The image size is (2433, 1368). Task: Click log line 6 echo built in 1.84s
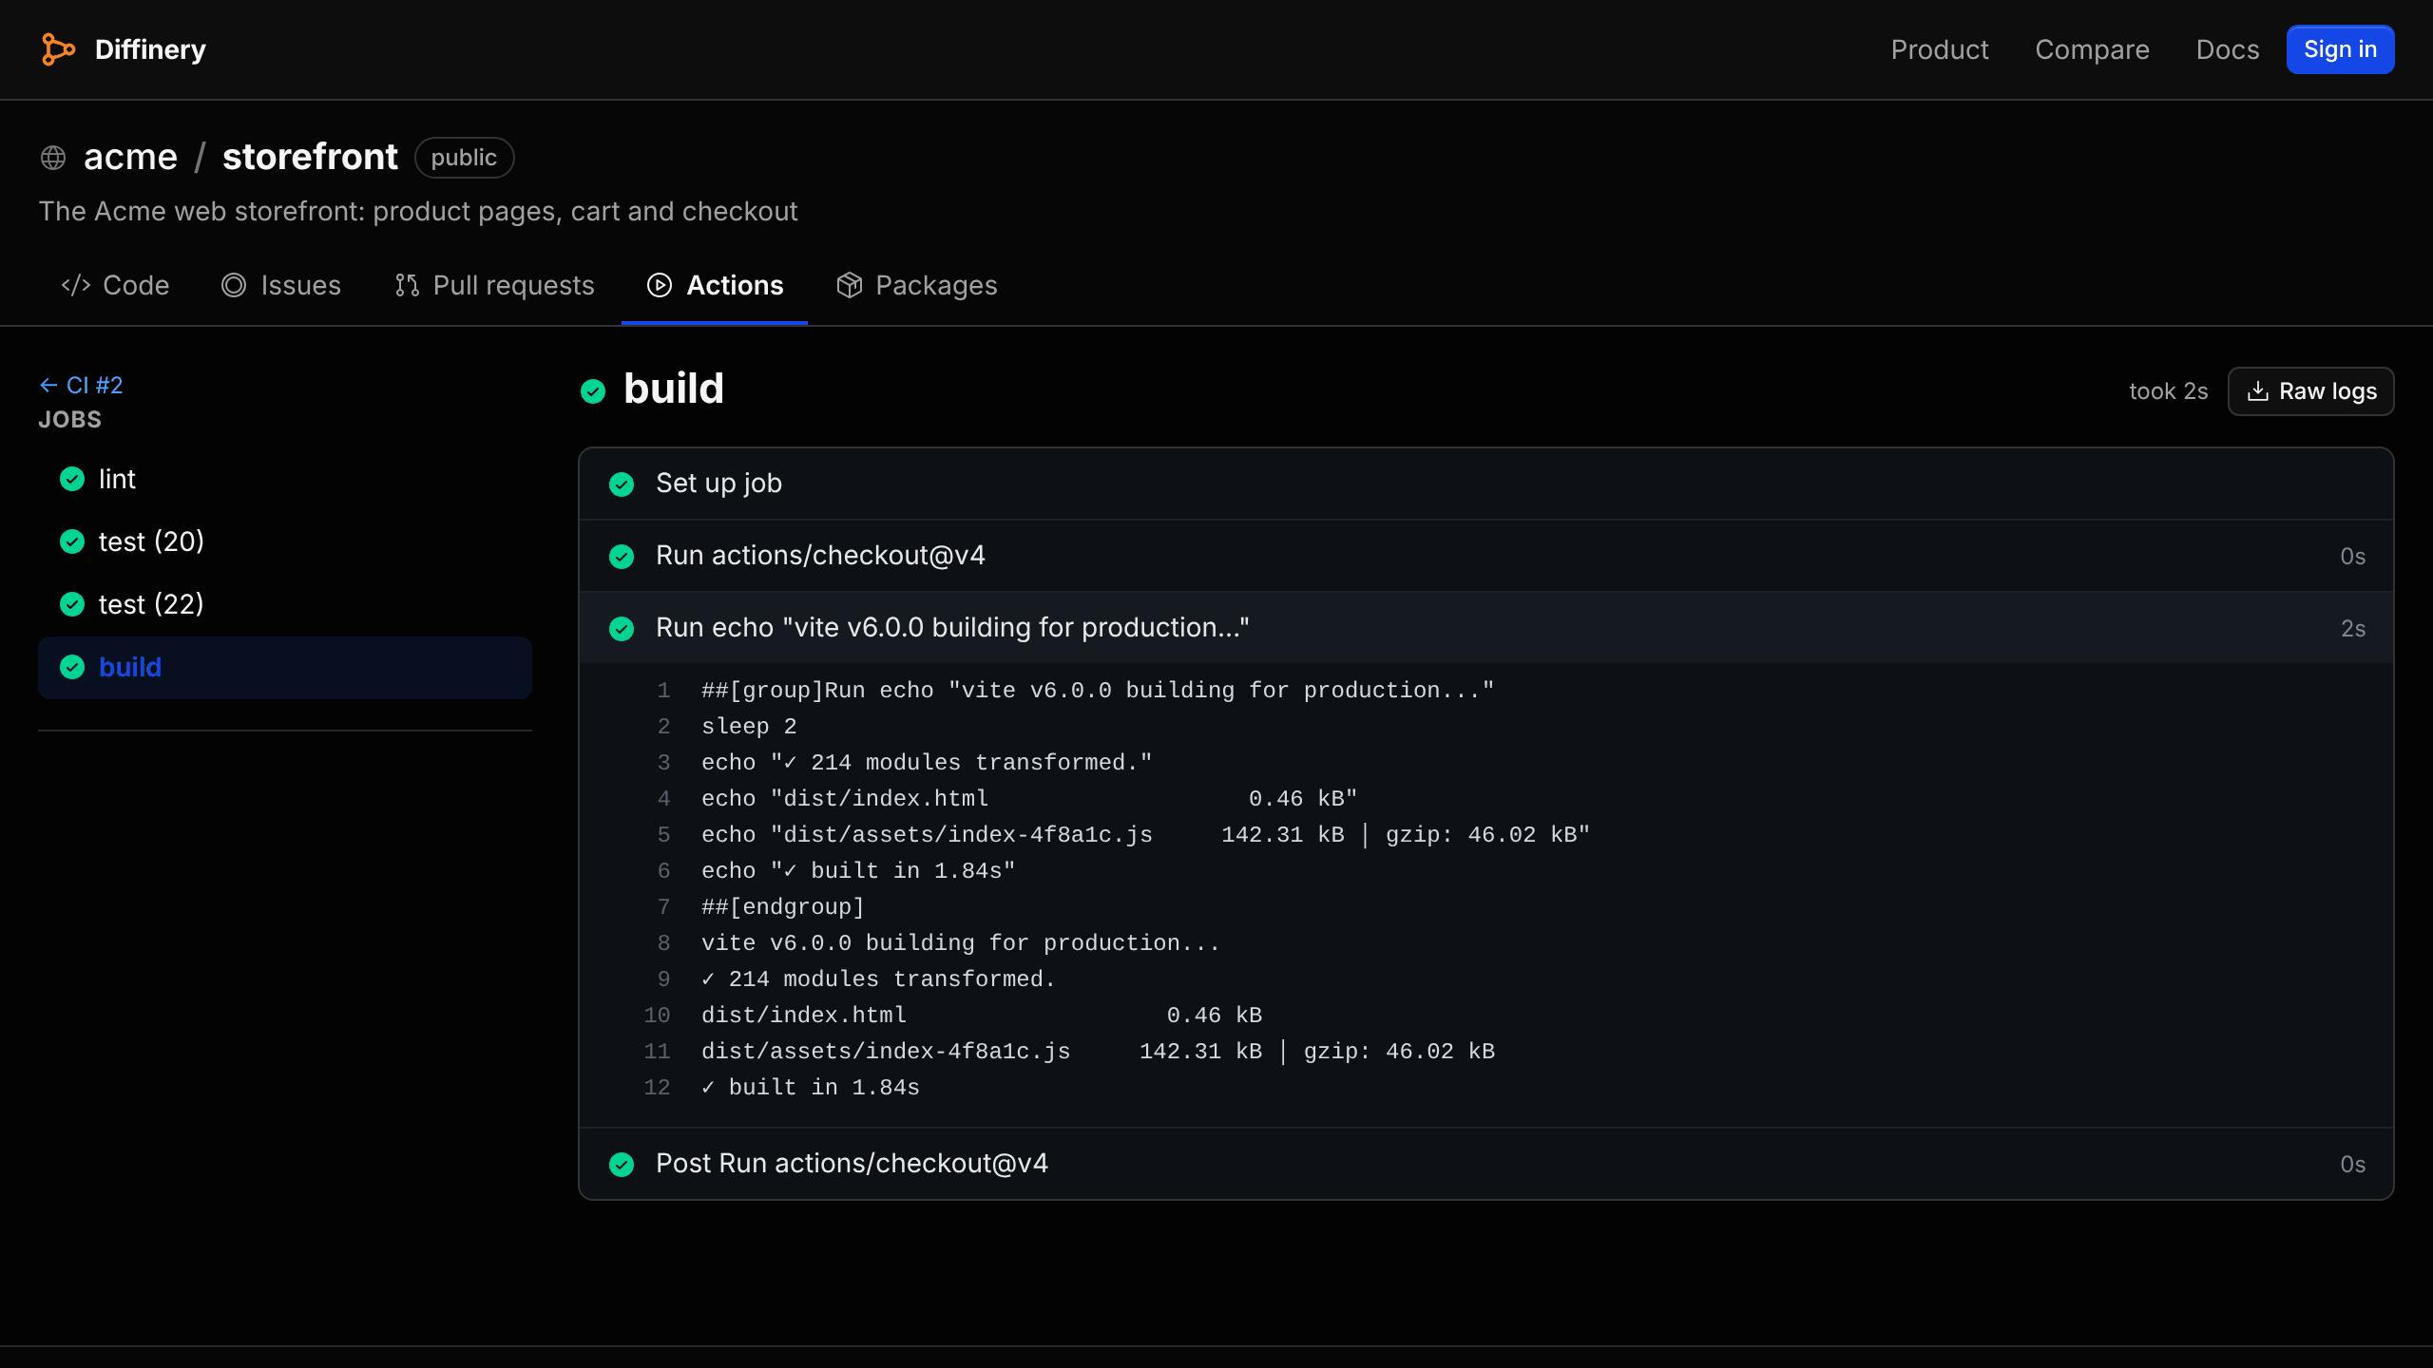[858, 871]
